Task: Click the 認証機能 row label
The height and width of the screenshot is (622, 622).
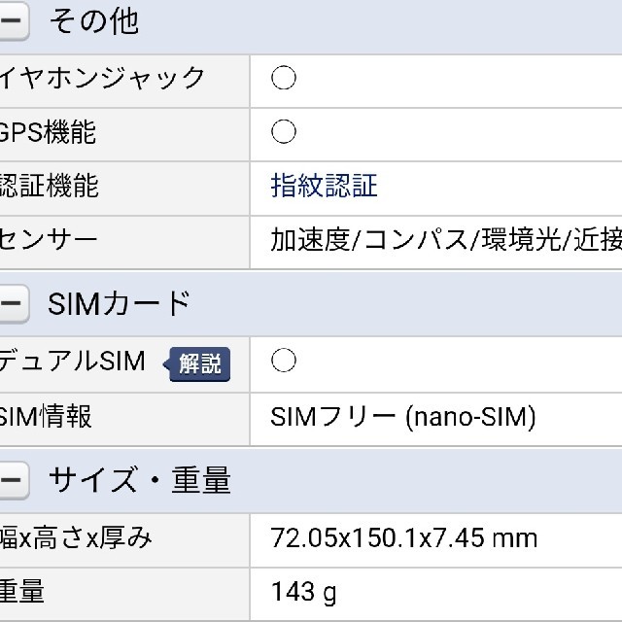Action: 50,186
